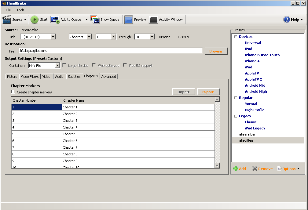Open the Source clapperboard icon
This screenshot has height=210, width=308.
(x=7, y=20)
